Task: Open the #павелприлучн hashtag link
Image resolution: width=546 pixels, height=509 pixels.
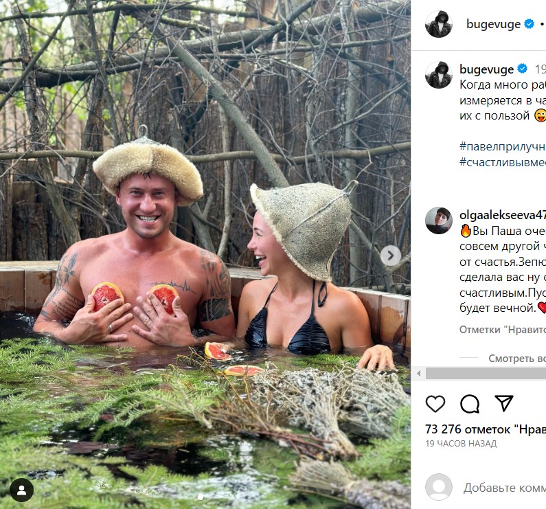Action: click(x=502, y=146)
